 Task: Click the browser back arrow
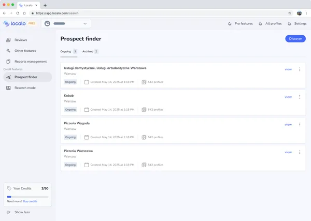coord(4,13)
